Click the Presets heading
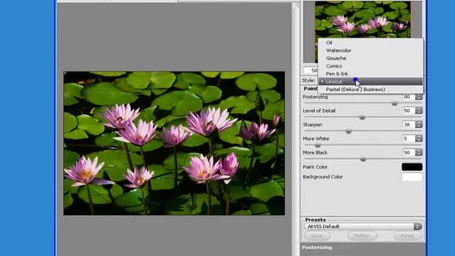The height and width of the screenshot is (256, 455). pos(315,220)
